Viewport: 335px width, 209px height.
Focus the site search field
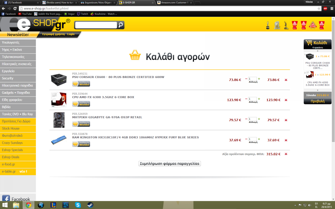96,25
